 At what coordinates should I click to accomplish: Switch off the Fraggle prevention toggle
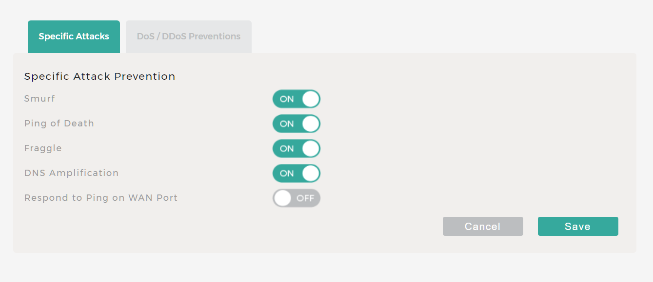tap(296, 148)
